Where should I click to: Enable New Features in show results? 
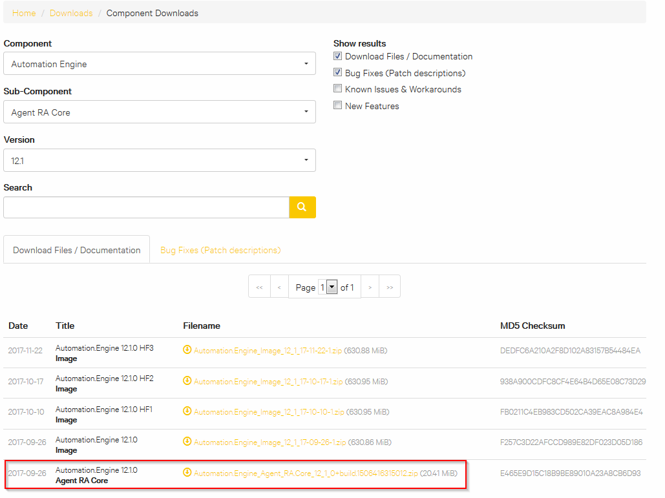(x=337, y=105)
